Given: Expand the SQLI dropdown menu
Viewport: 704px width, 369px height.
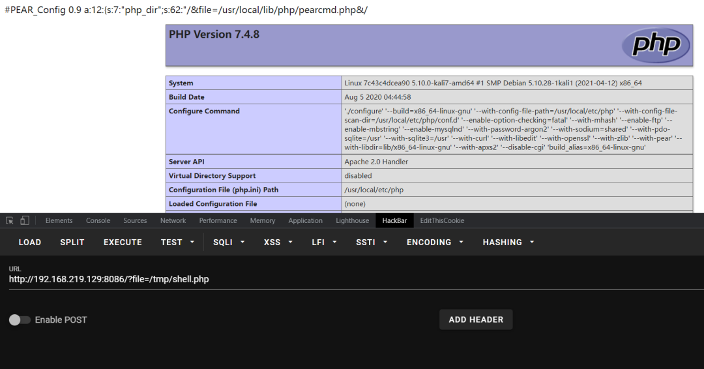Looking at the screenshot, I should pyautogui.click(x=229, y=242).
